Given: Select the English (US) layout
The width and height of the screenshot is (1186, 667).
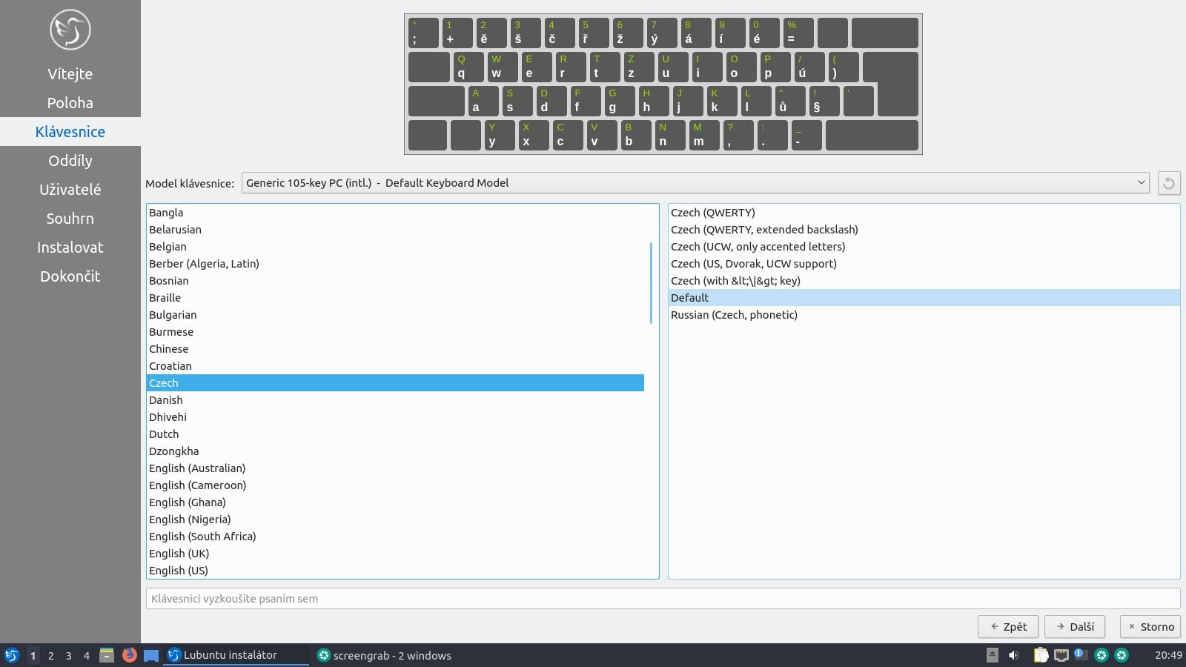Looking at the screenshot, I should (x=395, y=571).
